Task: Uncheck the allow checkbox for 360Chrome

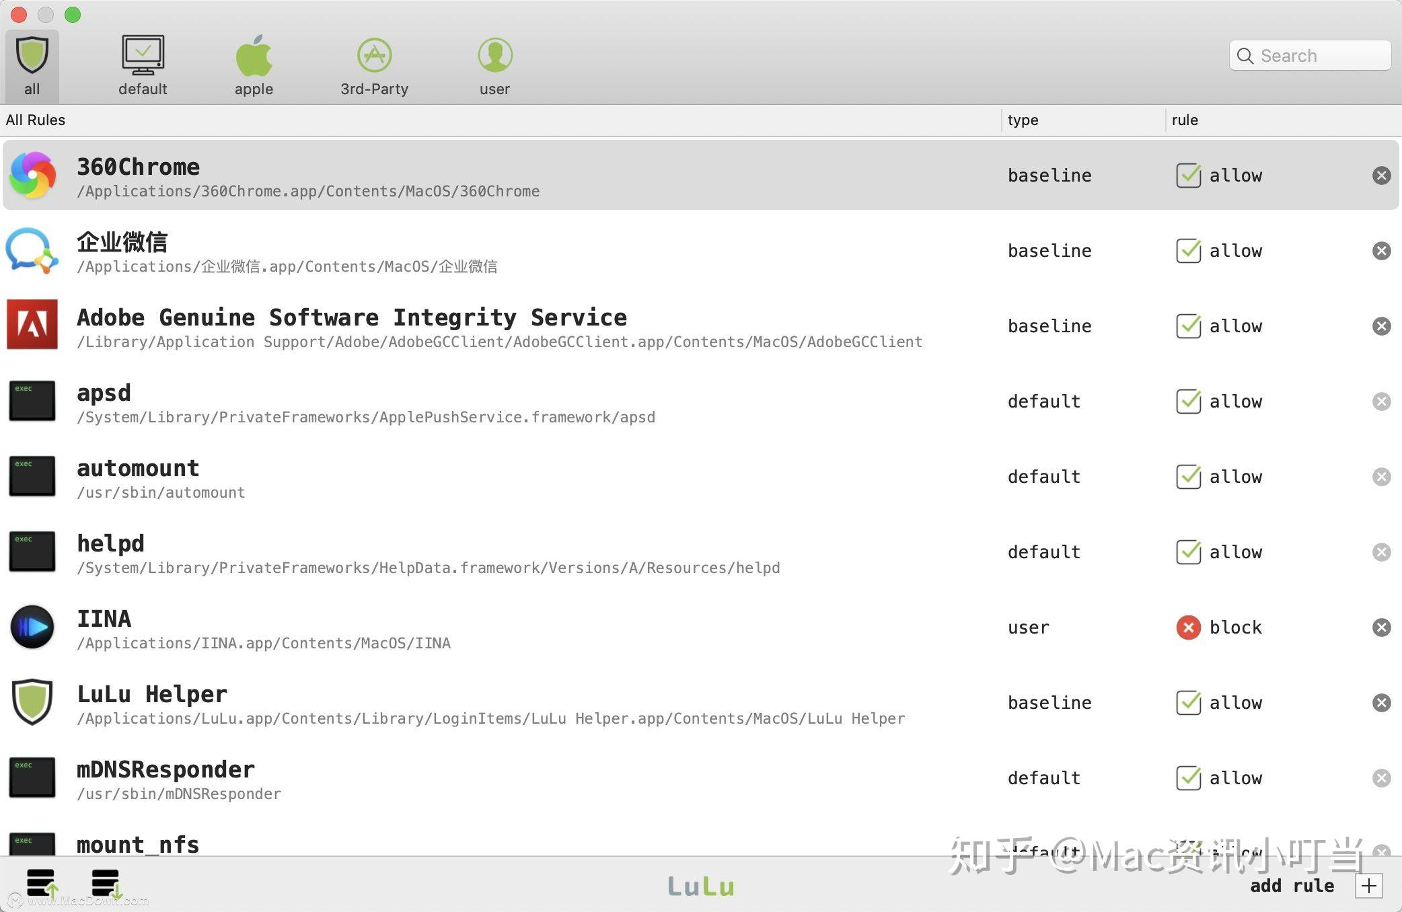Action: coord(1188,176)
